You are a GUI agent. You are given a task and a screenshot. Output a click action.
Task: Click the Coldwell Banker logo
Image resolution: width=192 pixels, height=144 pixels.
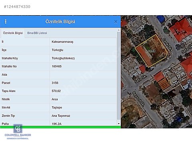pyautogui.click(x=18, y=132)
